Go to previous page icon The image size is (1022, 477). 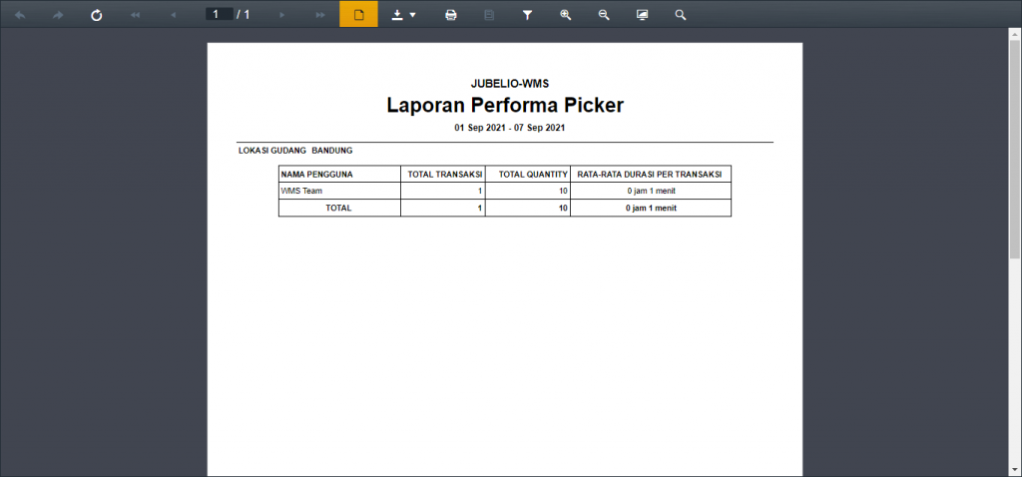click(x=174, y=14)
